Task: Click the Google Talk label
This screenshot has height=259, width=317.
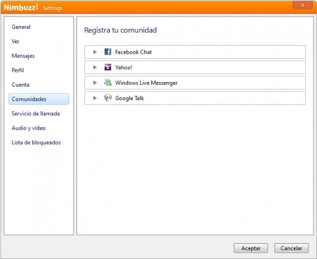Action: tap(130, 98)
